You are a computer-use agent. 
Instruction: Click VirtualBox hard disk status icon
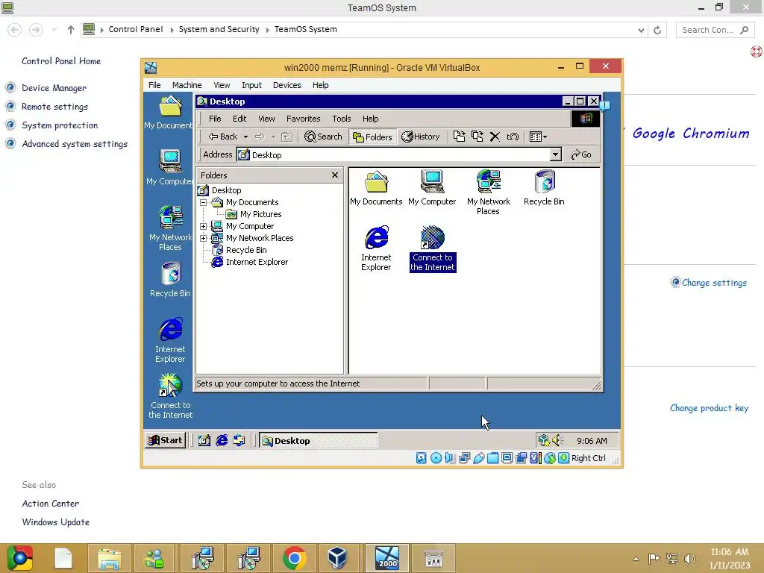(422, 458)
